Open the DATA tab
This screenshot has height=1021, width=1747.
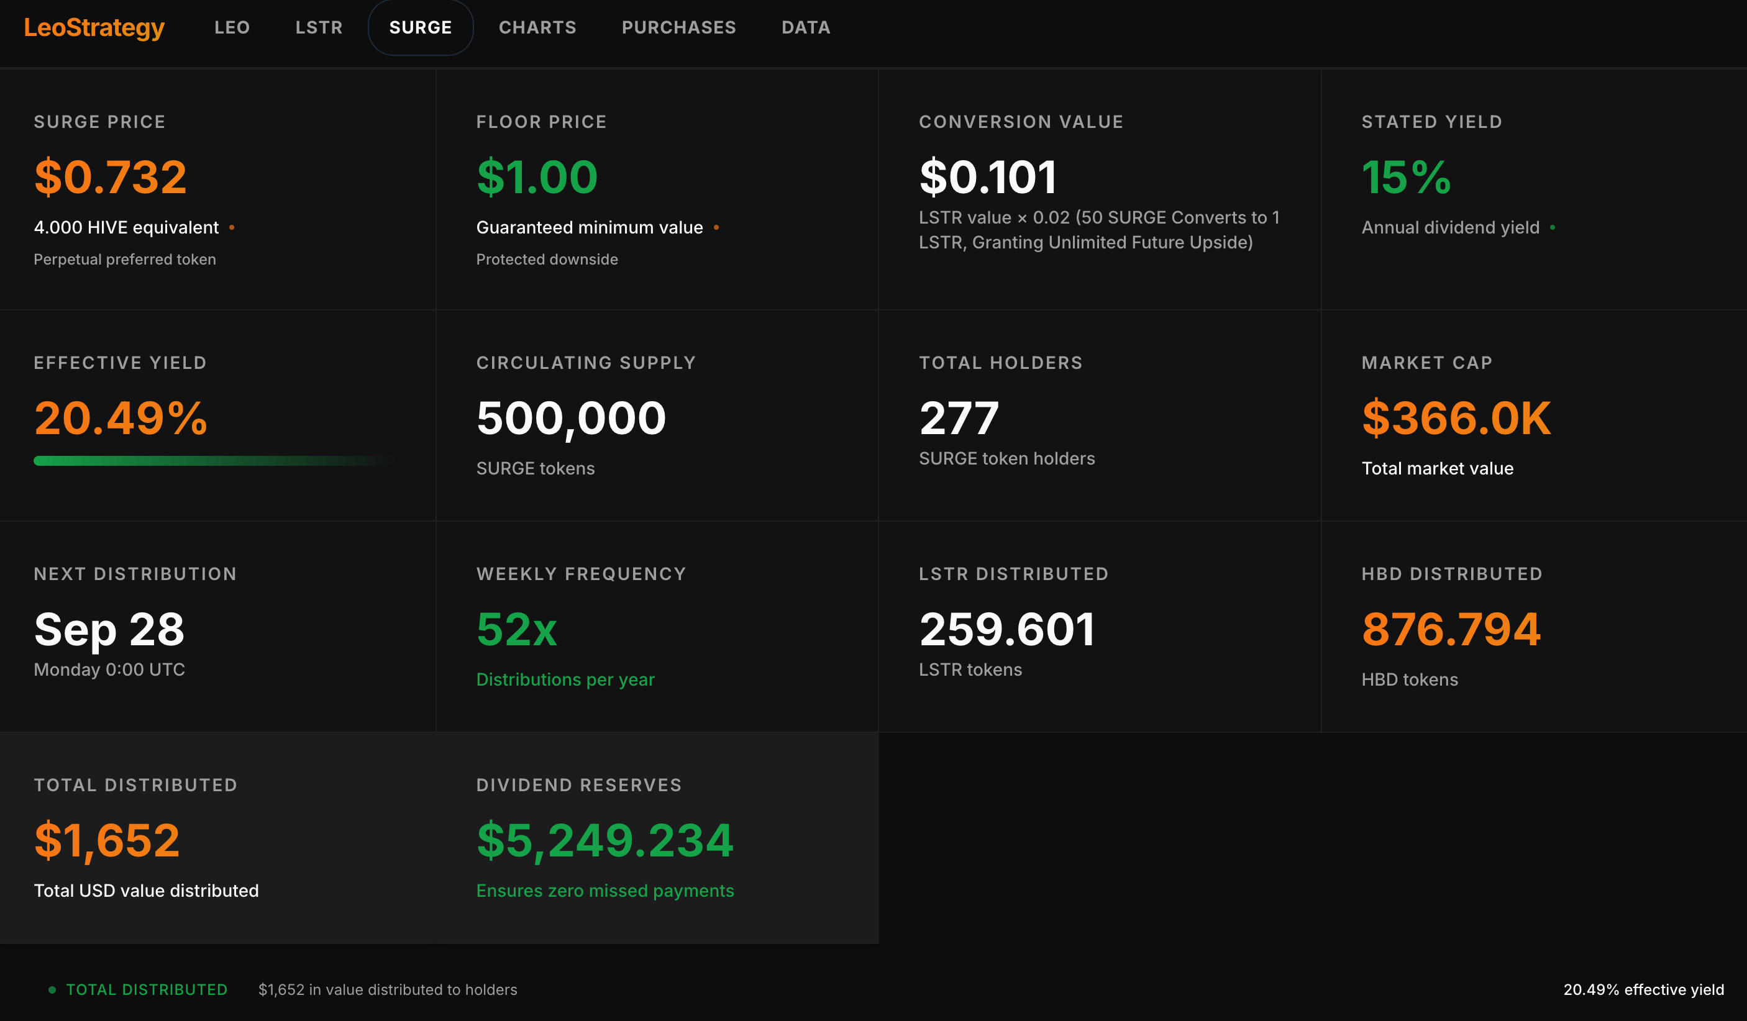tap(806, 28)
